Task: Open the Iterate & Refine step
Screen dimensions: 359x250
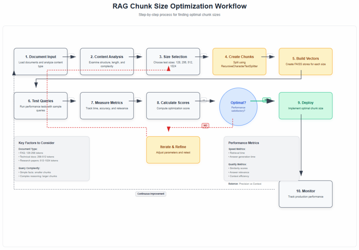Action: (173, 150)
